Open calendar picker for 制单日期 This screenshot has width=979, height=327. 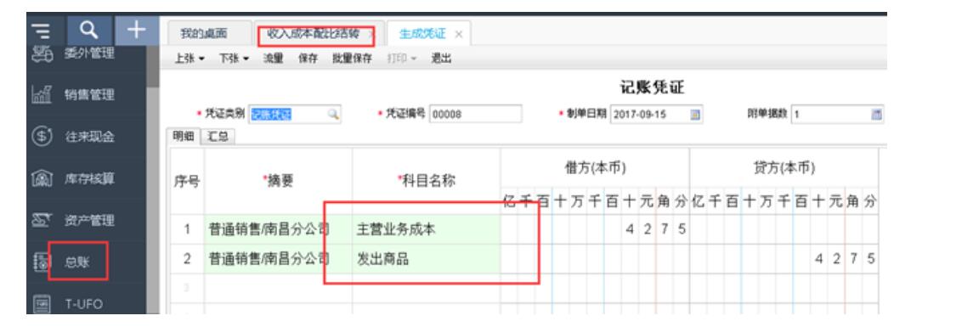click(695, 114)
